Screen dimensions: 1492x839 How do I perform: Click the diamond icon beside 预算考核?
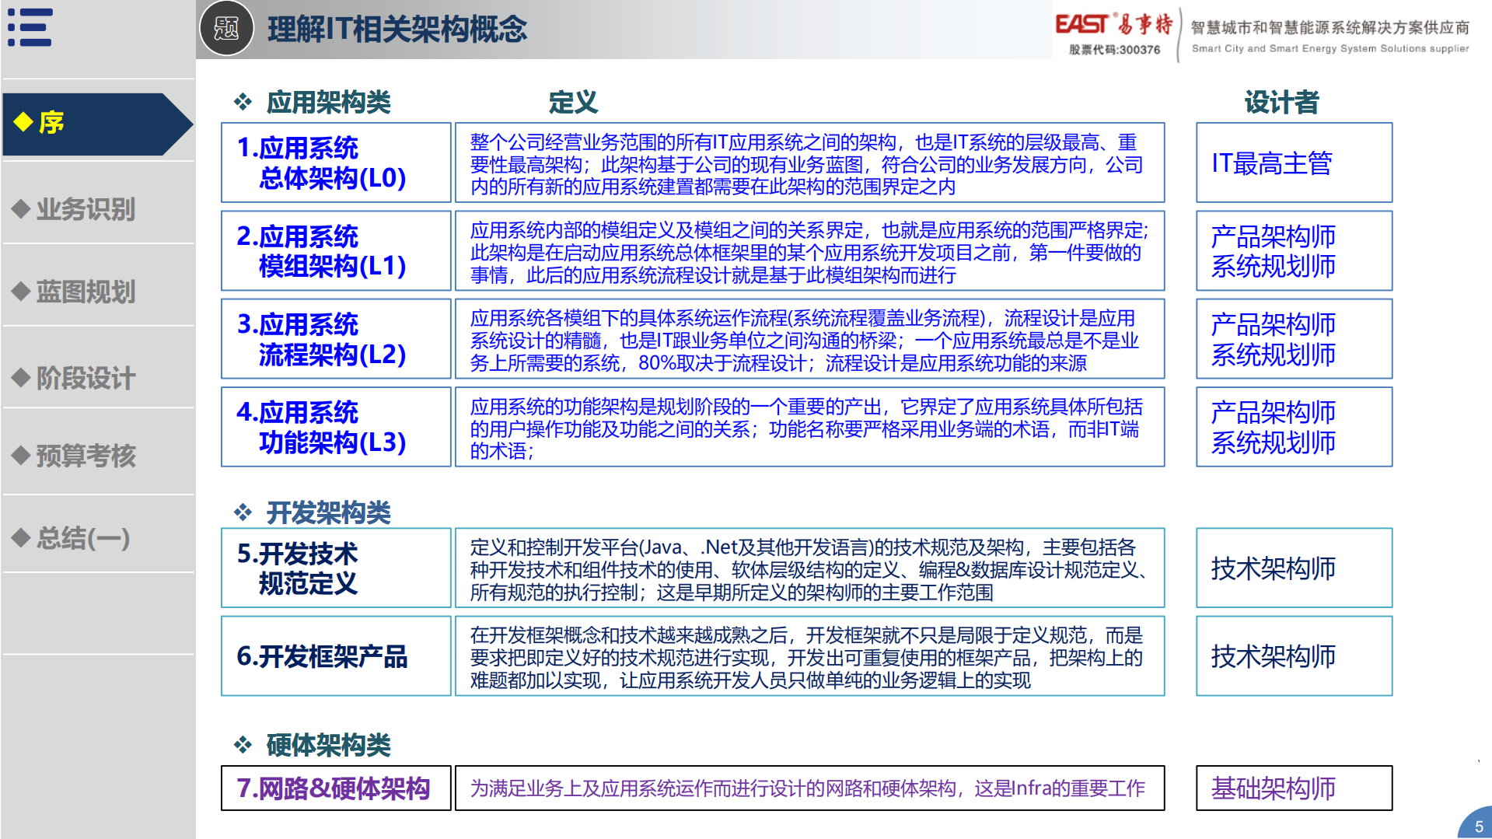(x=22, y=457)
